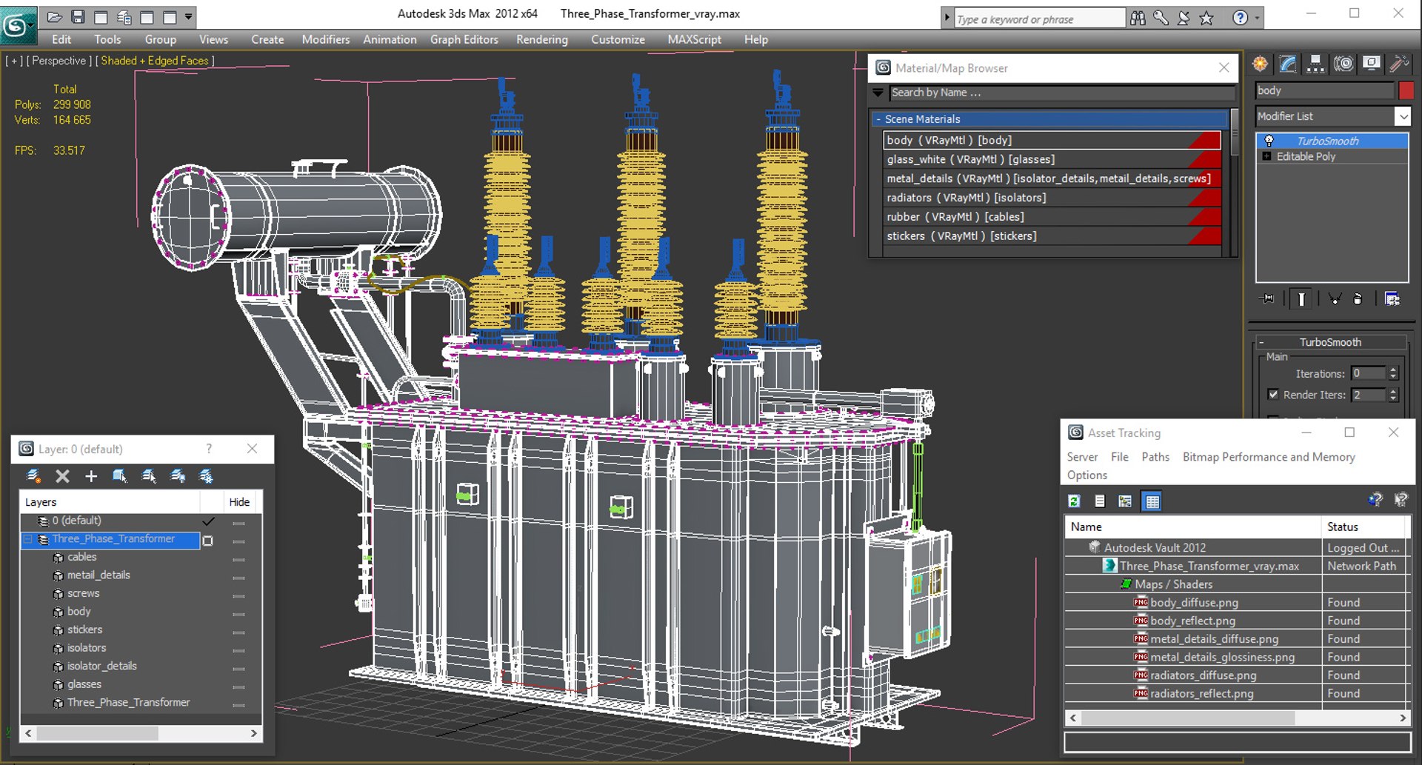Click Select Highlighted Objects and Layers icon

pos(120,476)
